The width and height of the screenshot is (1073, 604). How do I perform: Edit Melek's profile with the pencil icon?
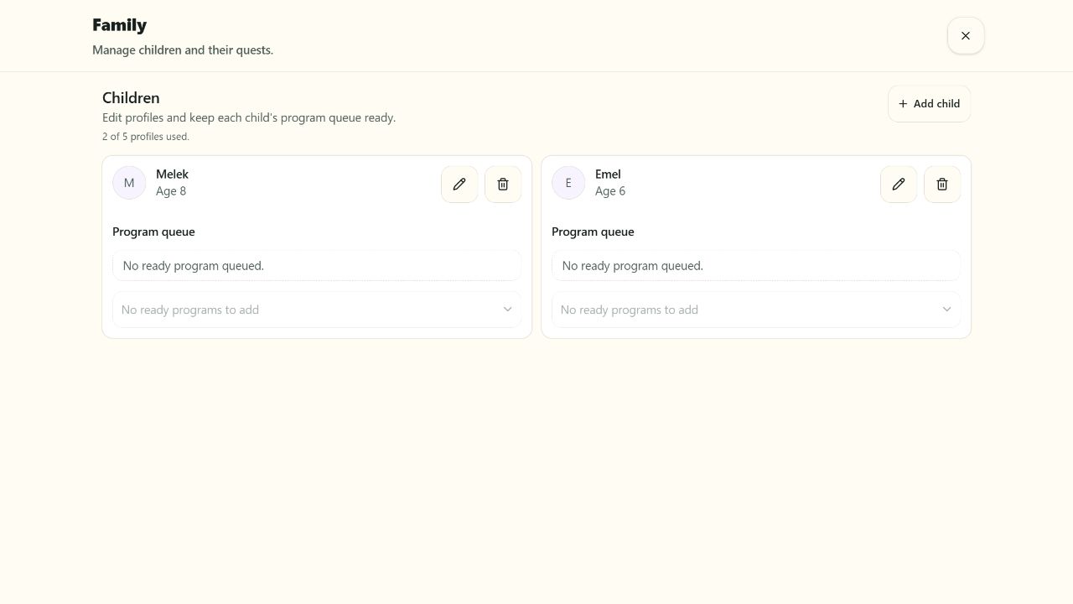click(459, 185)
